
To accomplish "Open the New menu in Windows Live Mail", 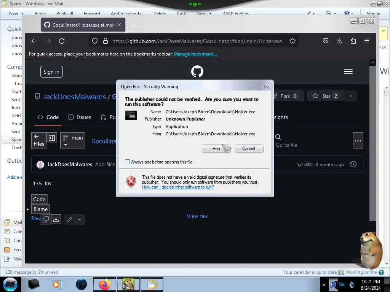I will [16, 13].
